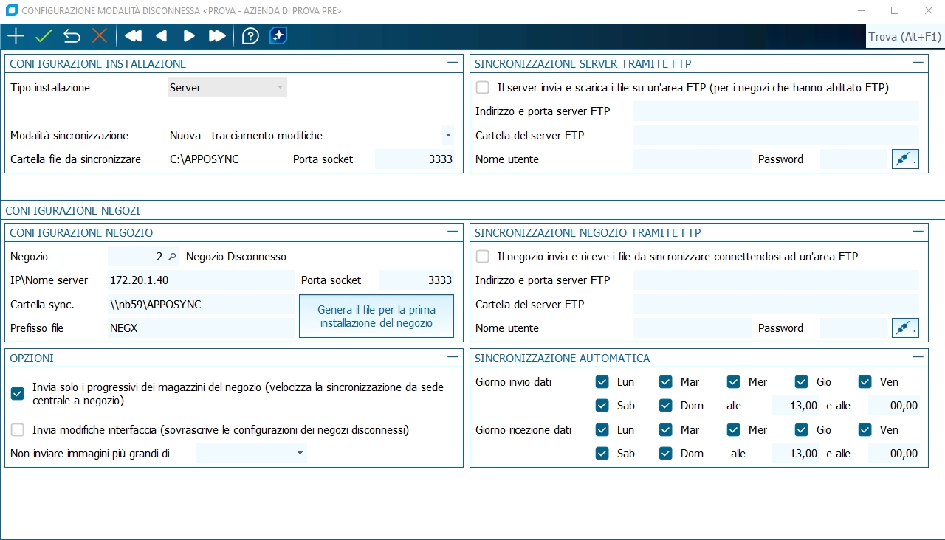This screenshot has height=540, width=945.
Task: Open help via question mark icon
Action: [250, 36]
